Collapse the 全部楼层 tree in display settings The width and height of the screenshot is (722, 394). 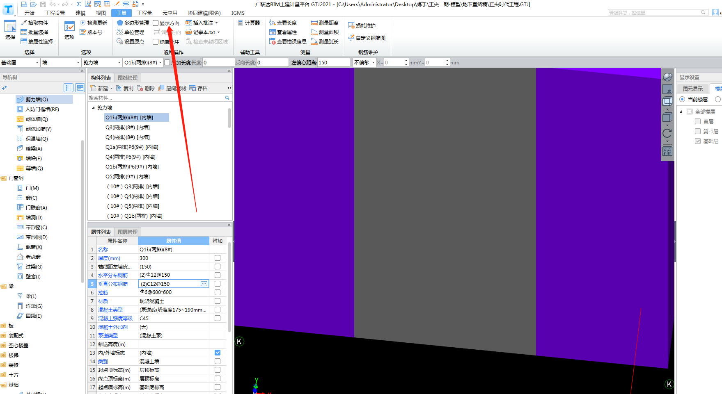click(x=681, y=112)
